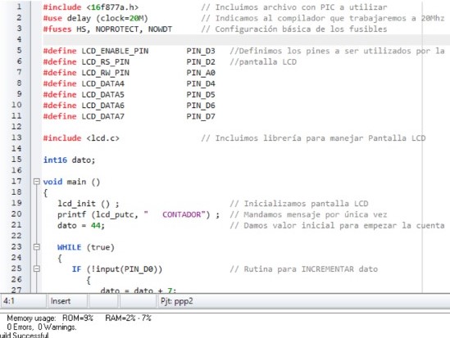Image resolution: width=450 pixels, height=338 pixels.
Task: Place cursor on empty highlighted line 4
Action: 246,40
